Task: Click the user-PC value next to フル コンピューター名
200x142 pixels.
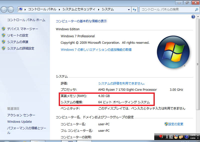Action: tap(104, 131)
